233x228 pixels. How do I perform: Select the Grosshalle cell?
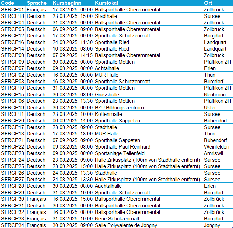107,95
